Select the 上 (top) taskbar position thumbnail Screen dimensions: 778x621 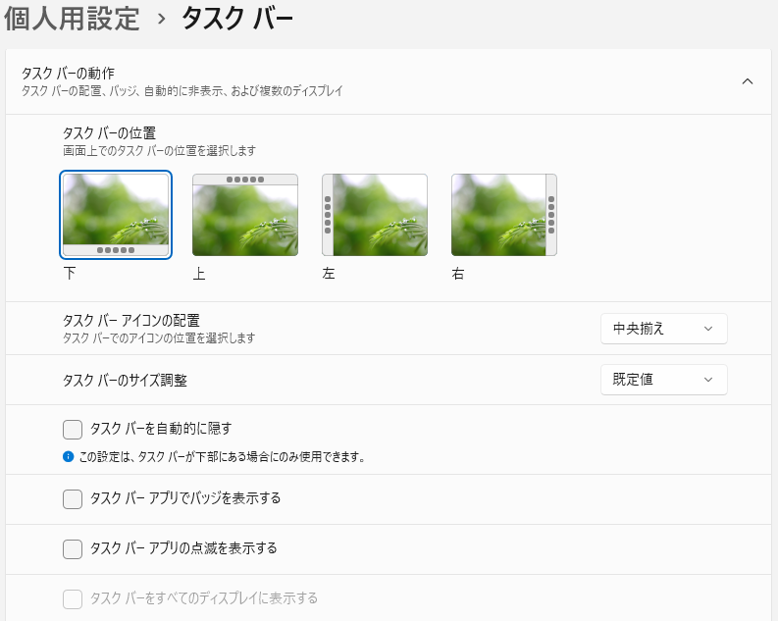pyautogui.click(x=245, y=215)
